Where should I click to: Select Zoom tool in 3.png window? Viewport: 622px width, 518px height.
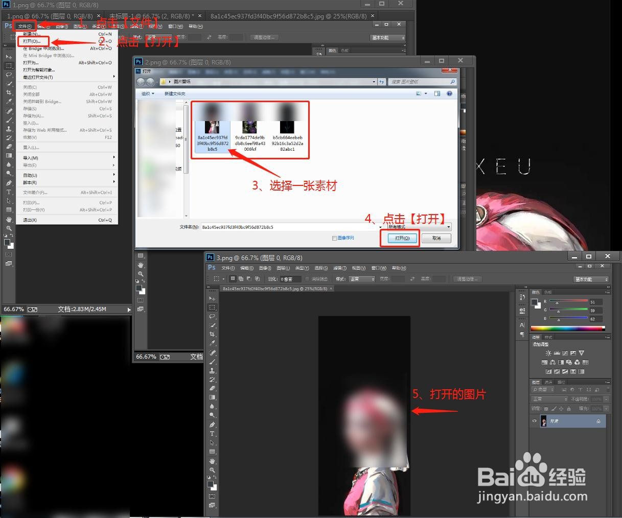pos(212,470)
